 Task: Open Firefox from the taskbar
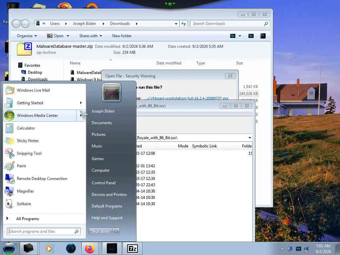point(90,248)
